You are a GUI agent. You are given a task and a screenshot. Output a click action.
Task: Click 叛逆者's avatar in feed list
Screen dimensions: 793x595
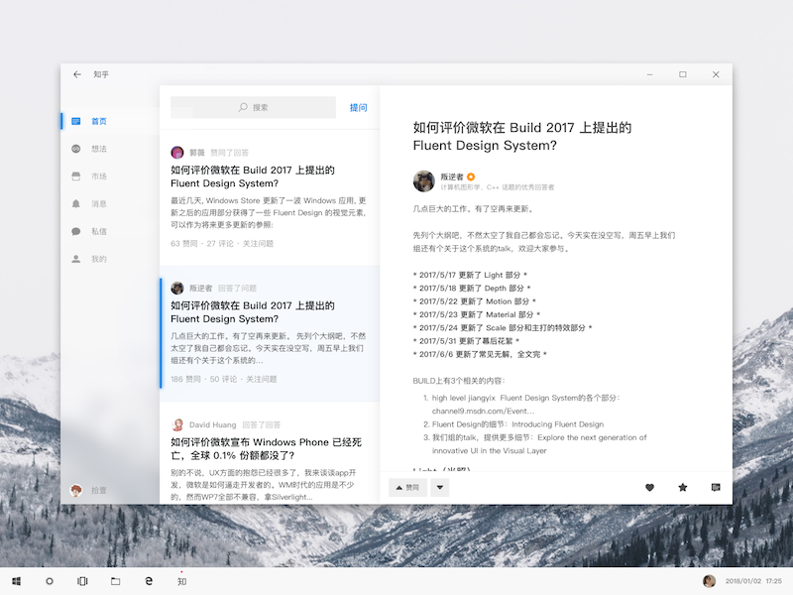[x=177, y=288]
